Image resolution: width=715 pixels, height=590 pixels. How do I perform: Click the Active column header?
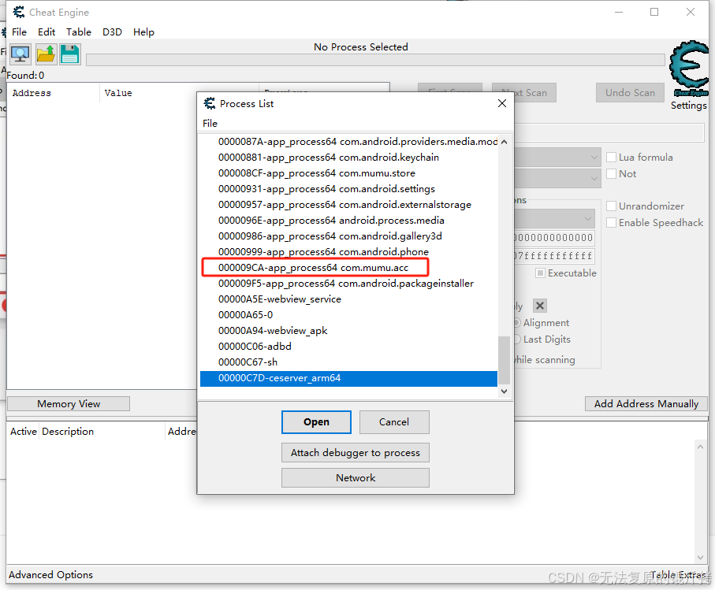click(x=24, y=432)
